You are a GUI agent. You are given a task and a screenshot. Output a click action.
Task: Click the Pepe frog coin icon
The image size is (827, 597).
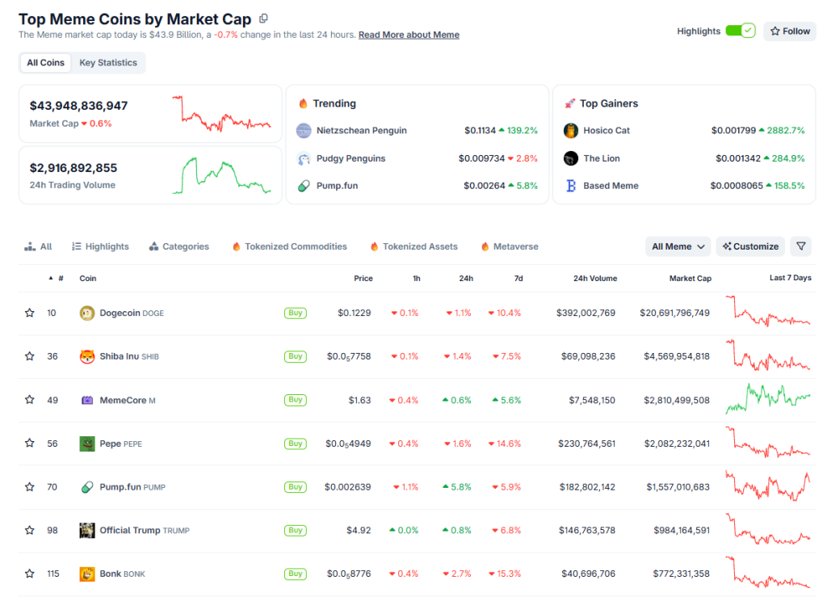(87, 444)
